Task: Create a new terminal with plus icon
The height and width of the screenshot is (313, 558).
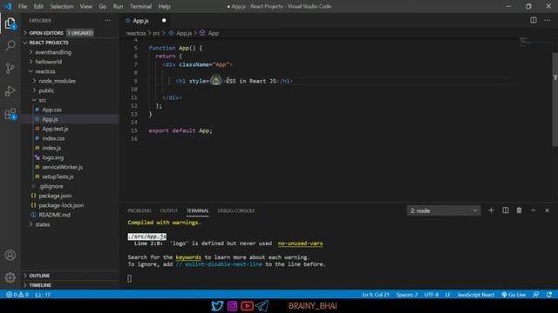Action: click(x=491, y=210)
